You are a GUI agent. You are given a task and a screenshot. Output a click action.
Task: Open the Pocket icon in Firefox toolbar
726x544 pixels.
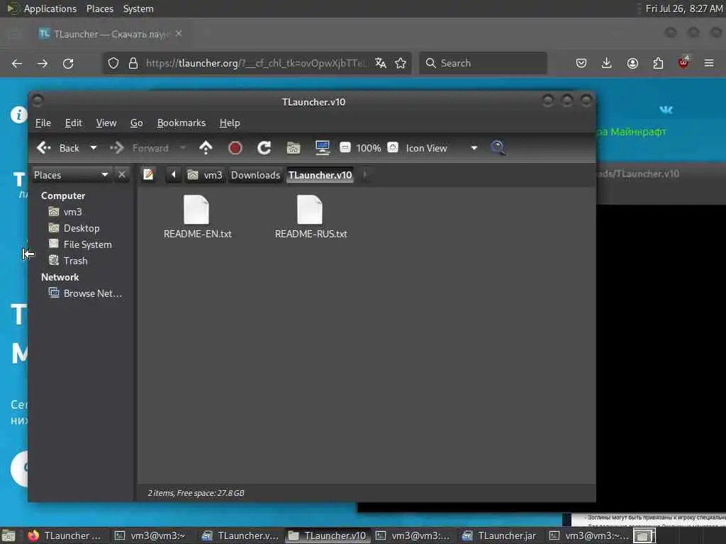581,63
